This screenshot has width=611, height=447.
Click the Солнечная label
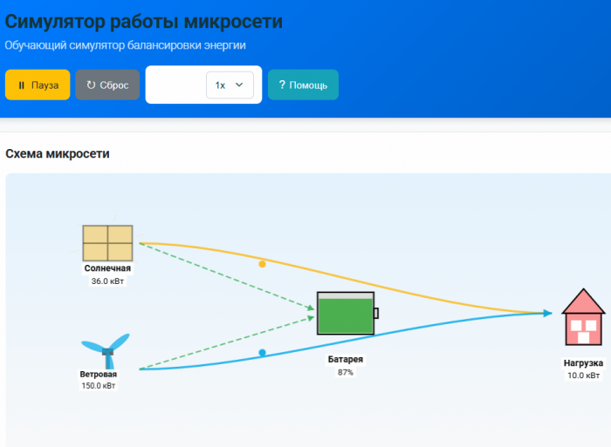point(107,268)
